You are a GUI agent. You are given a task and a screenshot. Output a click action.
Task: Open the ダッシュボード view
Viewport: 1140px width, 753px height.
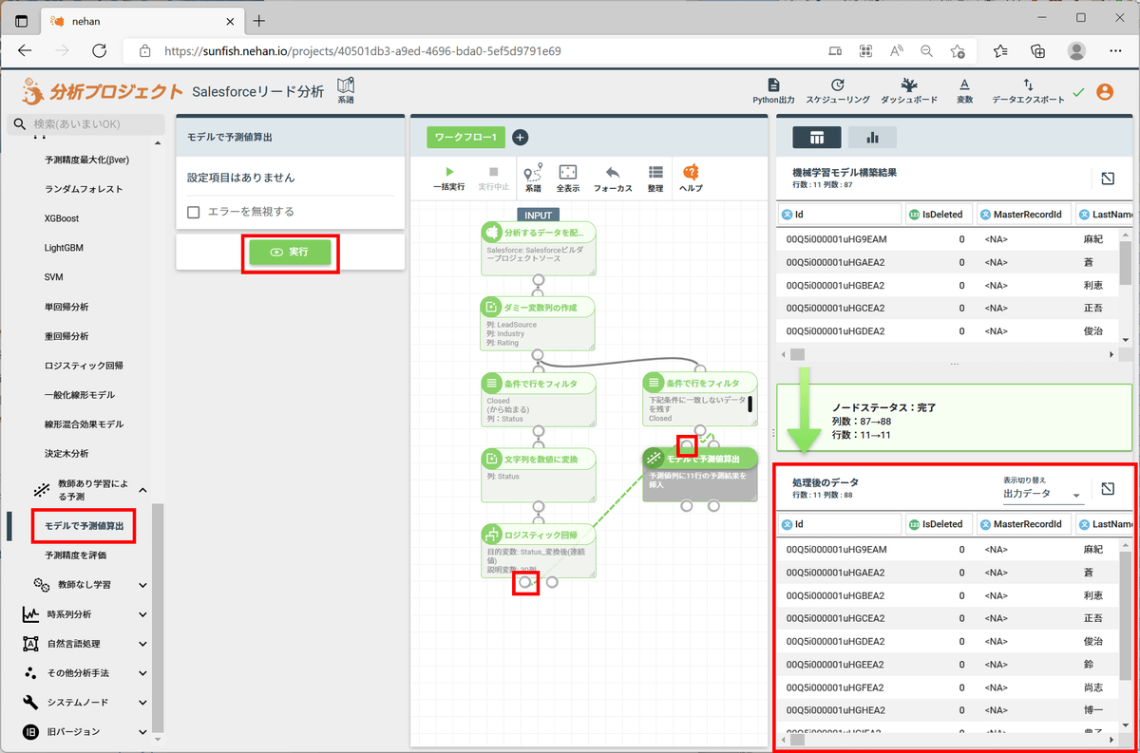pyautogui.click(x=909, y=91)
